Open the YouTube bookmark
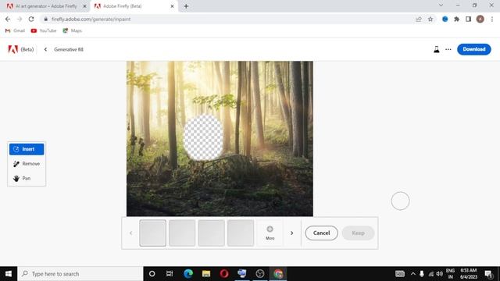Screen dimensions: 500x281 [x=44, y=30]
